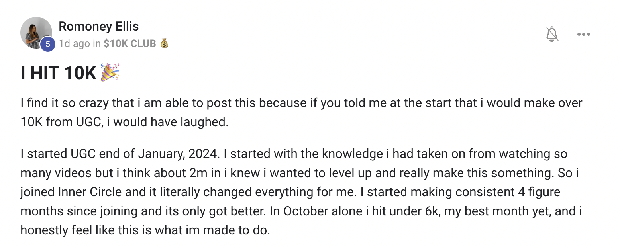
Task: Open the Romoney Ellis author name link
Action: (x=99, y=27)
